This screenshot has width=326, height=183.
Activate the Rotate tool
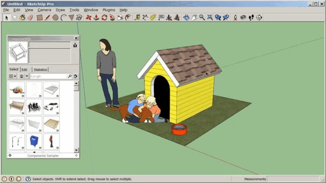(x=104, y=18)
